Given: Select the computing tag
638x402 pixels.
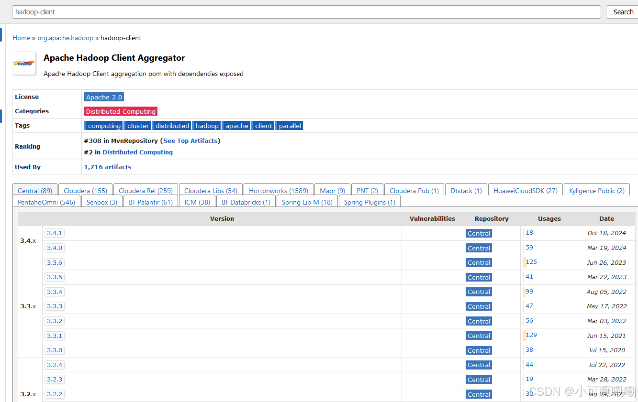Looking at the screenshot, I should tap(103, 126).
